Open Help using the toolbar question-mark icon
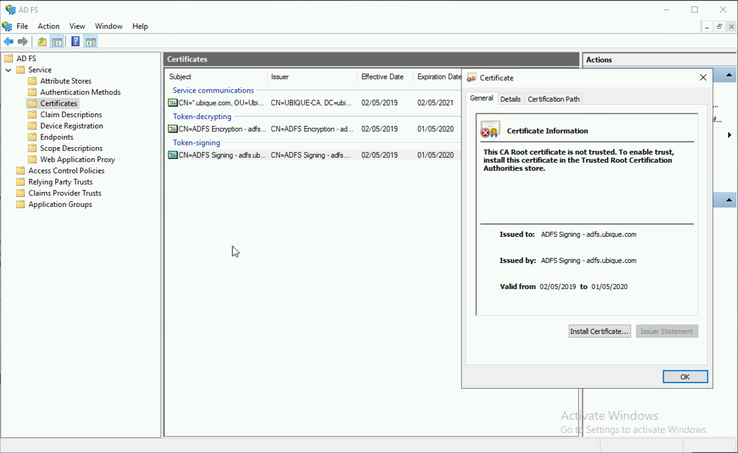738x453 pixels. (x=75, y=42)
